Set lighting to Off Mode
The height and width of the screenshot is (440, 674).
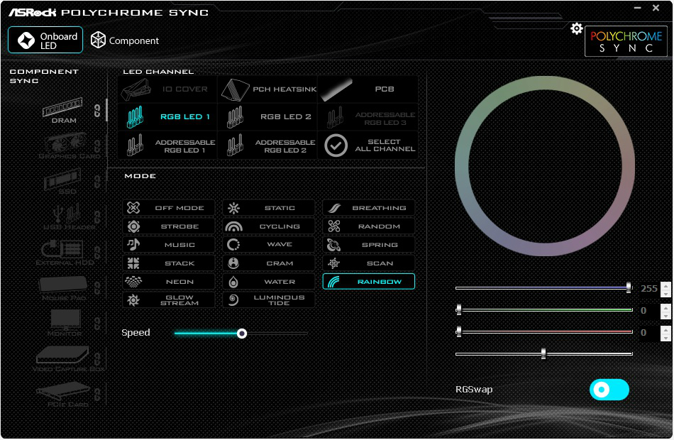169,208
